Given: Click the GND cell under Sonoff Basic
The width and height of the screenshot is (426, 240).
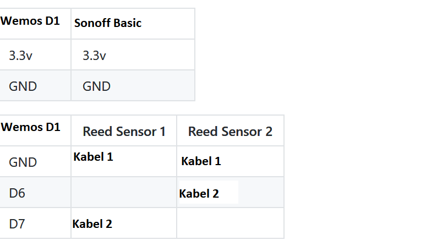Looking at the screenshot, I should click(x=96, y=86).
